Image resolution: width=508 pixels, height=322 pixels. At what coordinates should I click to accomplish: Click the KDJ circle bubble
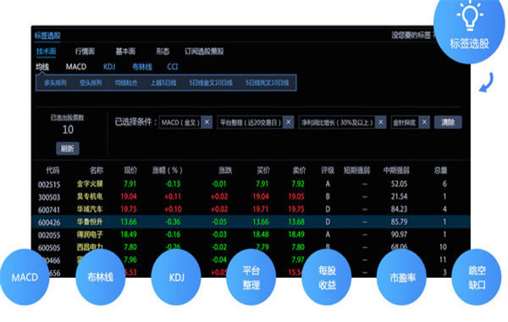click(x=176, y=277)
